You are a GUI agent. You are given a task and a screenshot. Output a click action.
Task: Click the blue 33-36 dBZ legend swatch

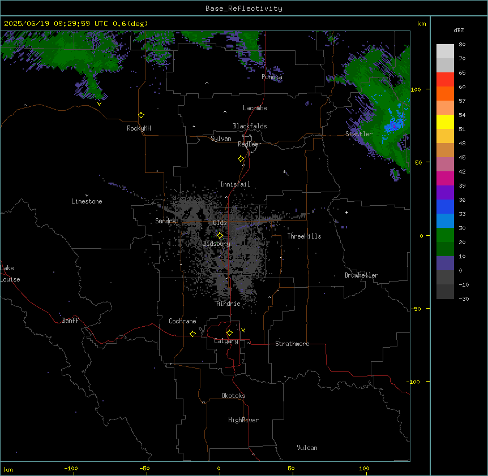click(445, 207)
